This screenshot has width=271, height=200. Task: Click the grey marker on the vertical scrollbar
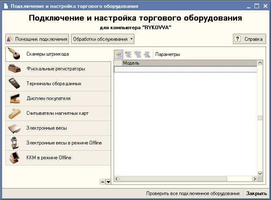point(260,118)
